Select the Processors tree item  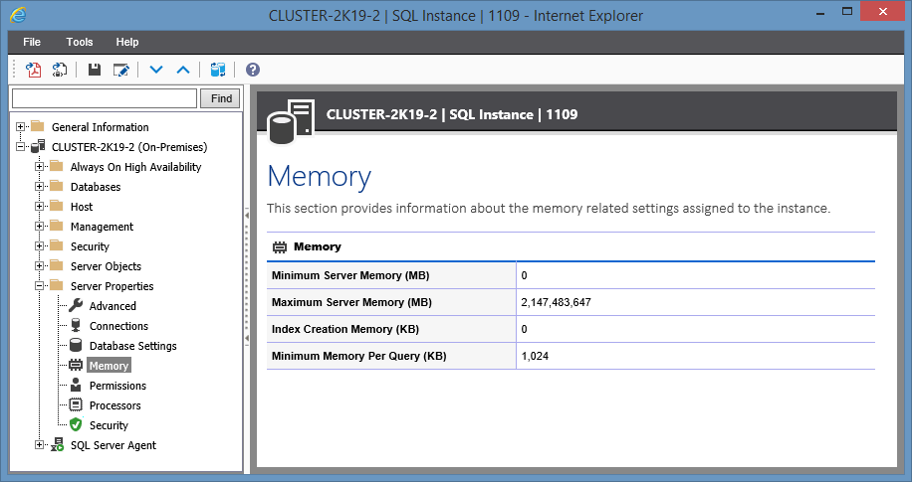pos(114,405)
